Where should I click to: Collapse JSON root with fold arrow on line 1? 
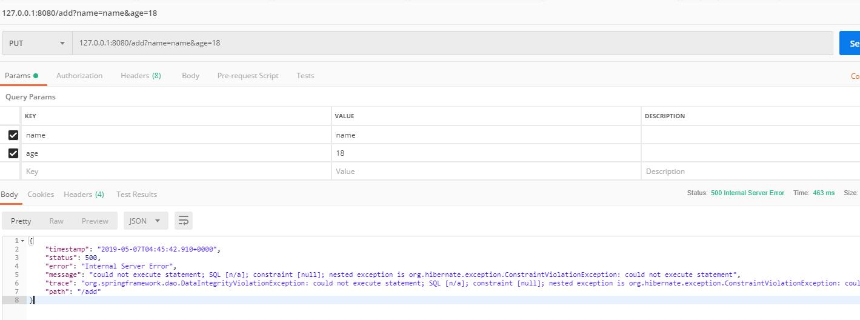click(x=23, y=241)
